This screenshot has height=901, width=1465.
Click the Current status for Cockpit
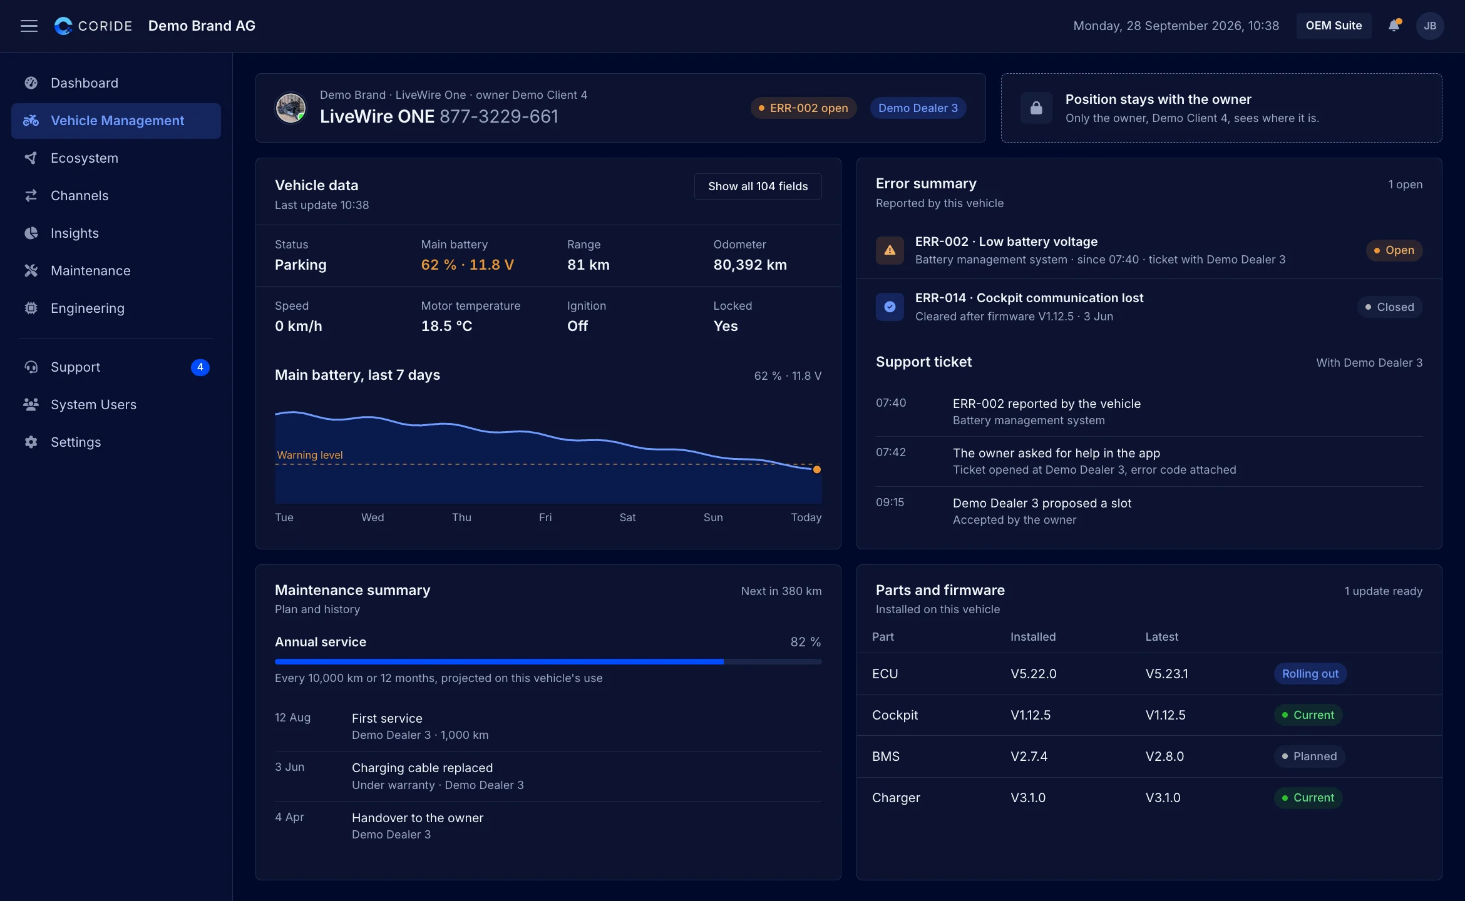point(1308,715)
